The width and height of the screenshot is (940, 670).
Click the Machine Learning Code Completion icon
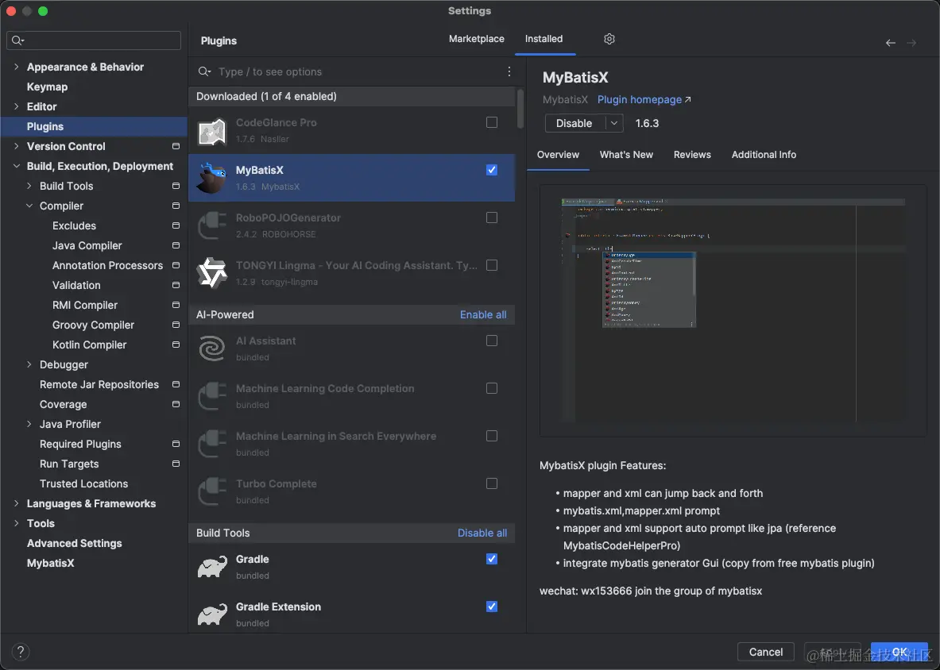click(x=212, y=396)
